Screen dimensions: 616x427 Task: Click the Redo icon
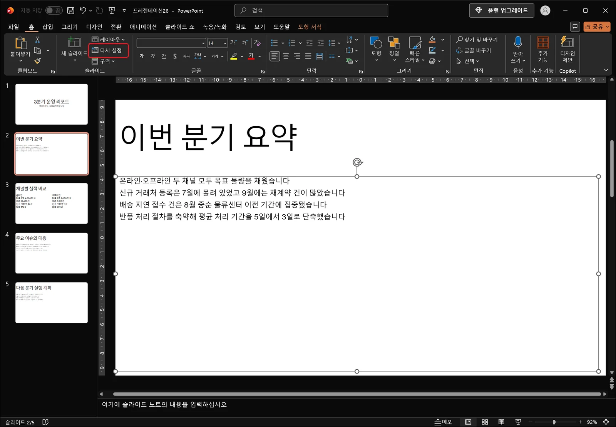(x=100, y=11)
